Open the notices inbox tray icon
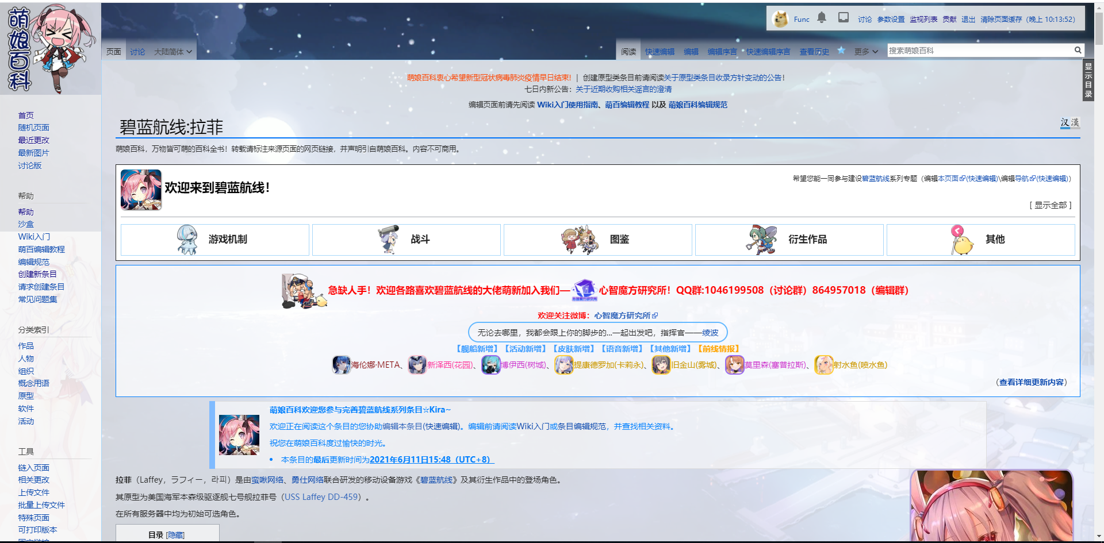This screenshot has height=543, width=1104. 843,18
